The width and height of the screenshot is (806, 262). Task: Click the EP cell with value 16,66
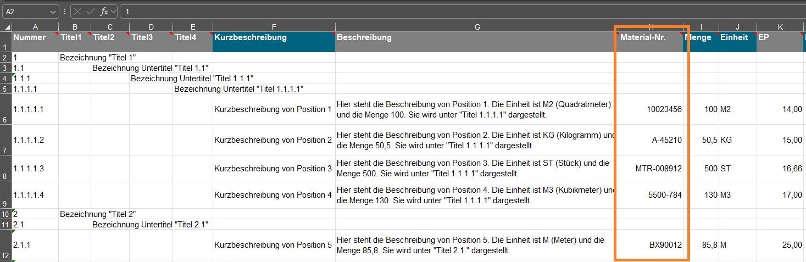click(780, 169)
